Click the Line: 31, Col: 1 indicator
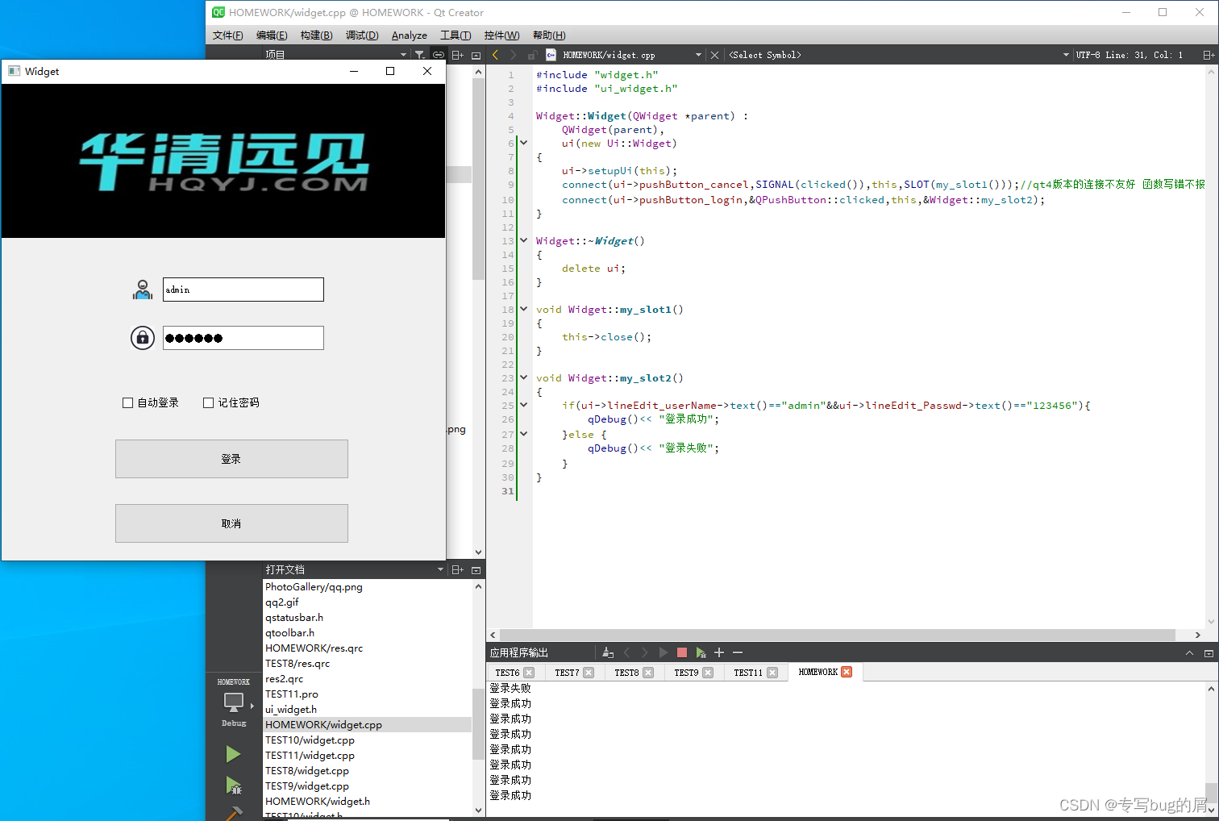 tap(1144, 55)
